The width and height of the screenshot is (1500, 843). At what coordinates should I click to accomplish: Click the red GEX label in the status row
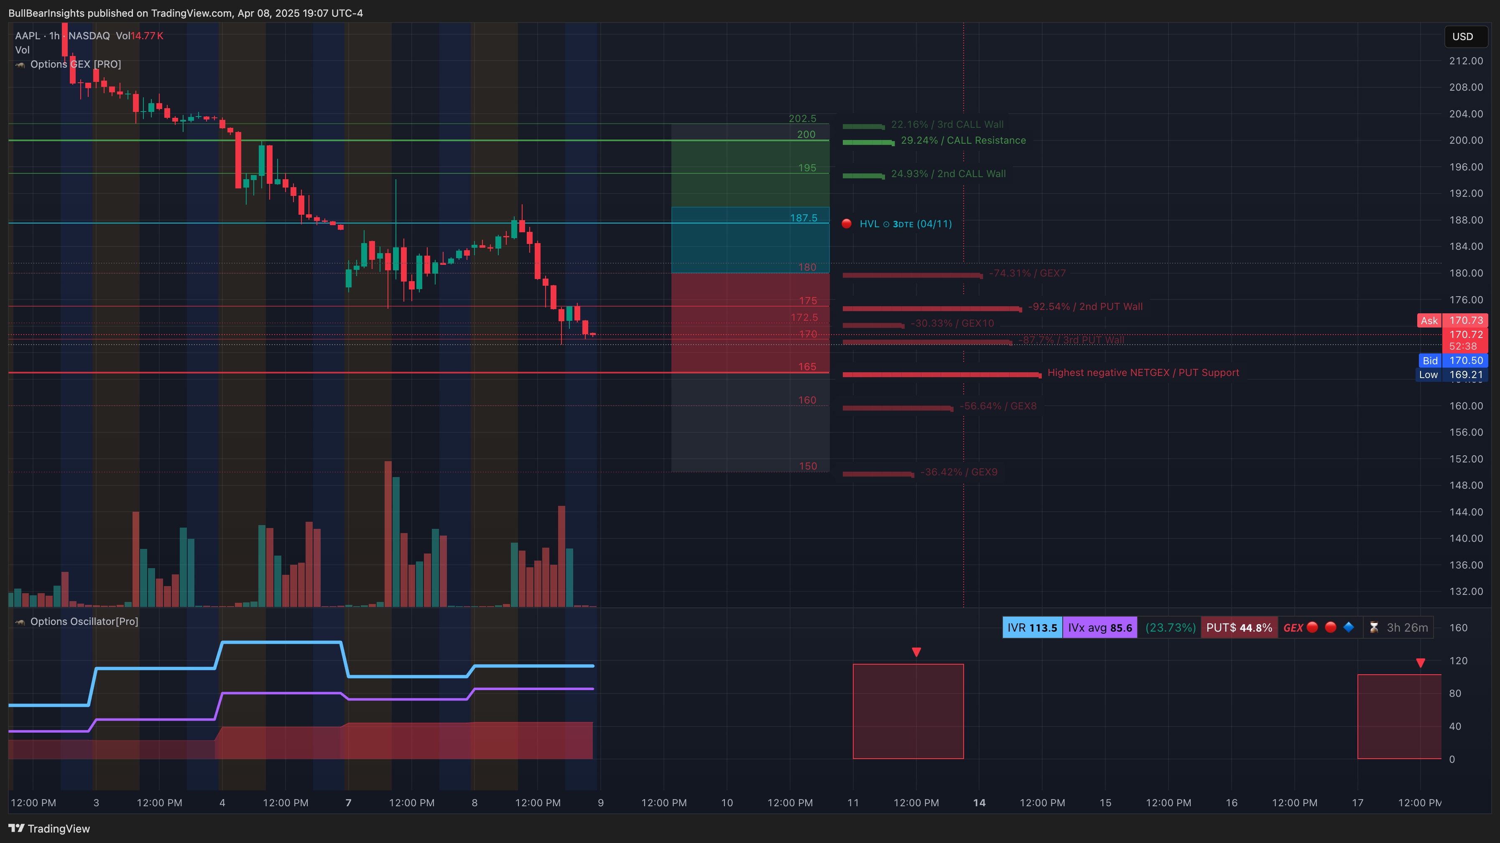click(x=1293, y=628)
